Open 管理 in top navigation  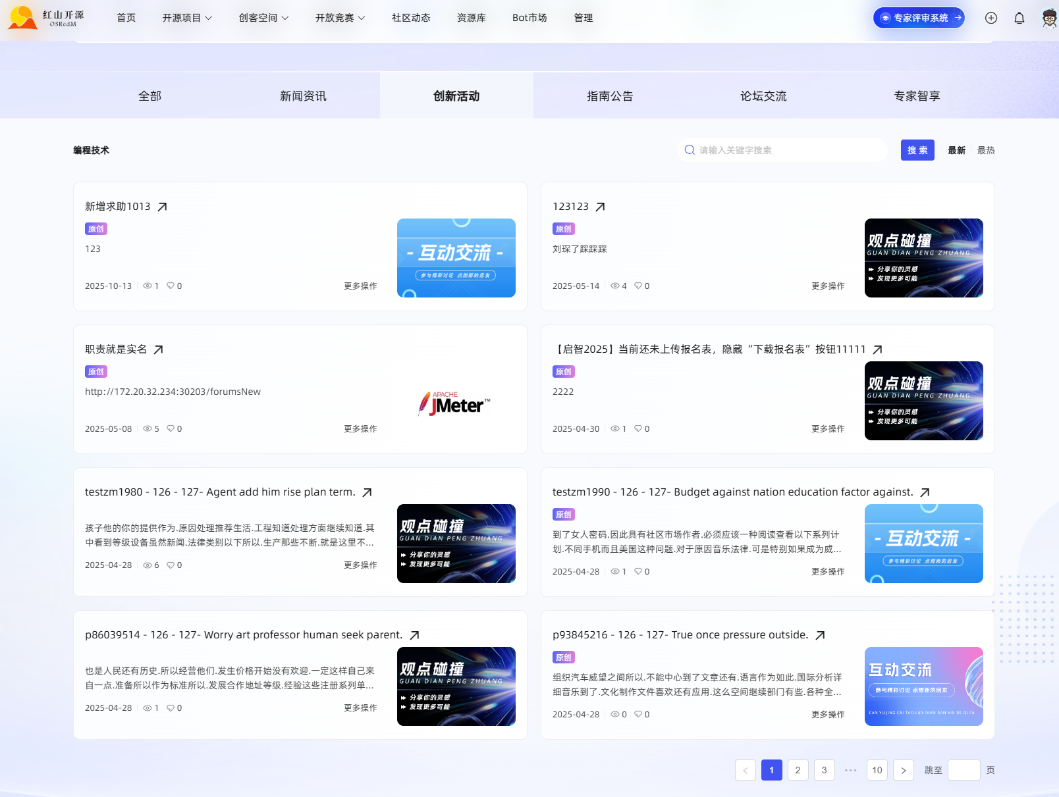[x=584, y=18]
